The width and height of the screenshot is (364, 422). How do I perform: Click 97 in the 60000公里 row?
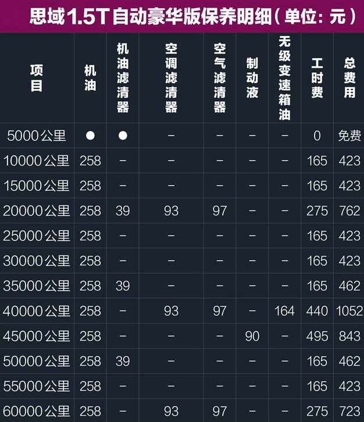pos(220,412)
